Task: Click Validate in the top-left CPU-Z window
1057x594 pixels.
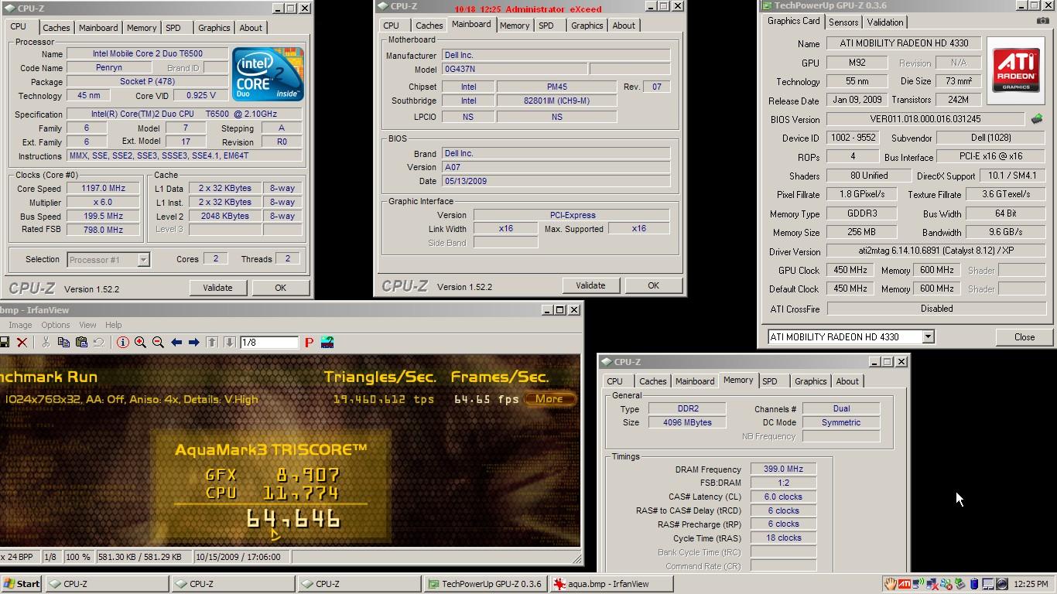Action: coord(217,288)
